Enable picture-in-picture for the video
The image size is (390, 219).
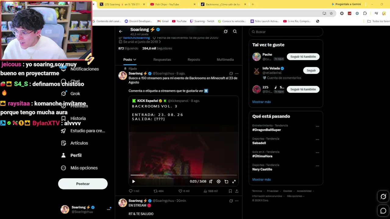coord(226,182)
